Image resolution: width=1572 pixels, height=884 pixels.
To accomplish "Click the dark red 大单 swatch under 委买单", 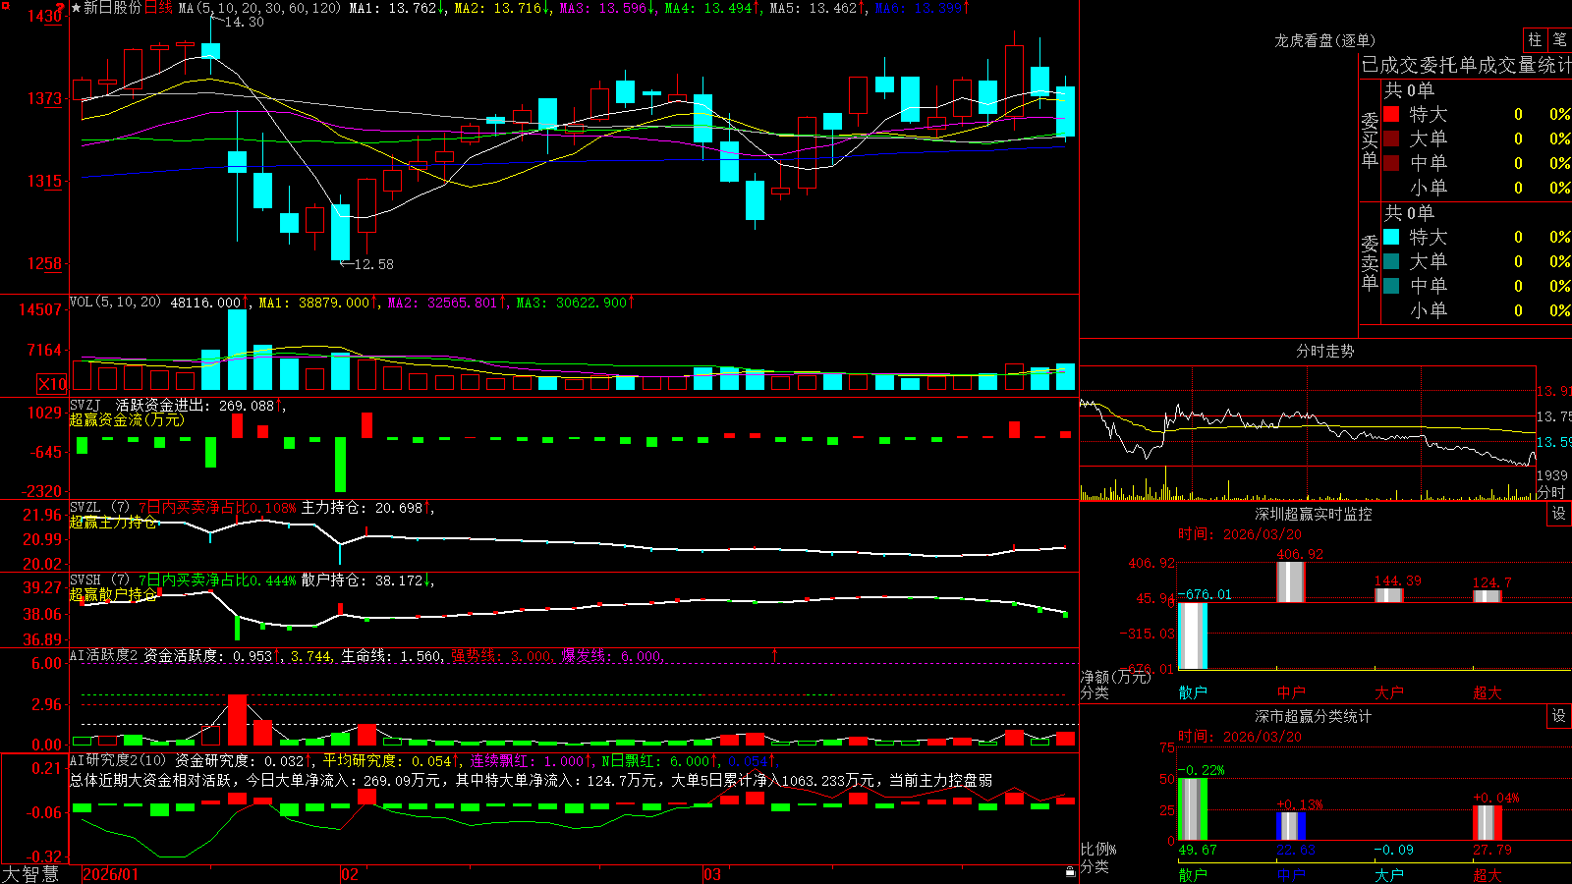I will click(x=1391, y=138).
